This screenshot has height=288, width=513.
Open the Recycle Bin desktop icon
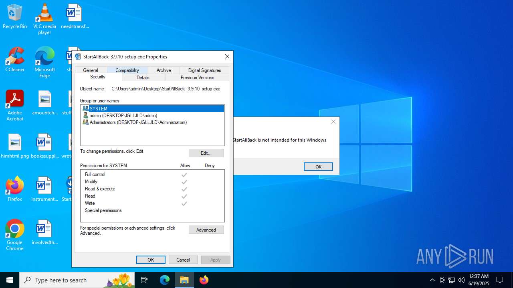click(15, 16)
